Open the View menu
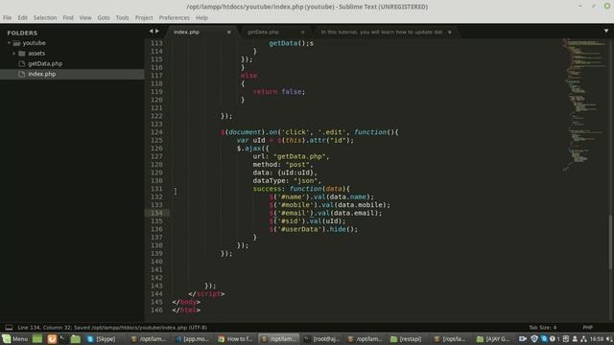 click(85, 17)
